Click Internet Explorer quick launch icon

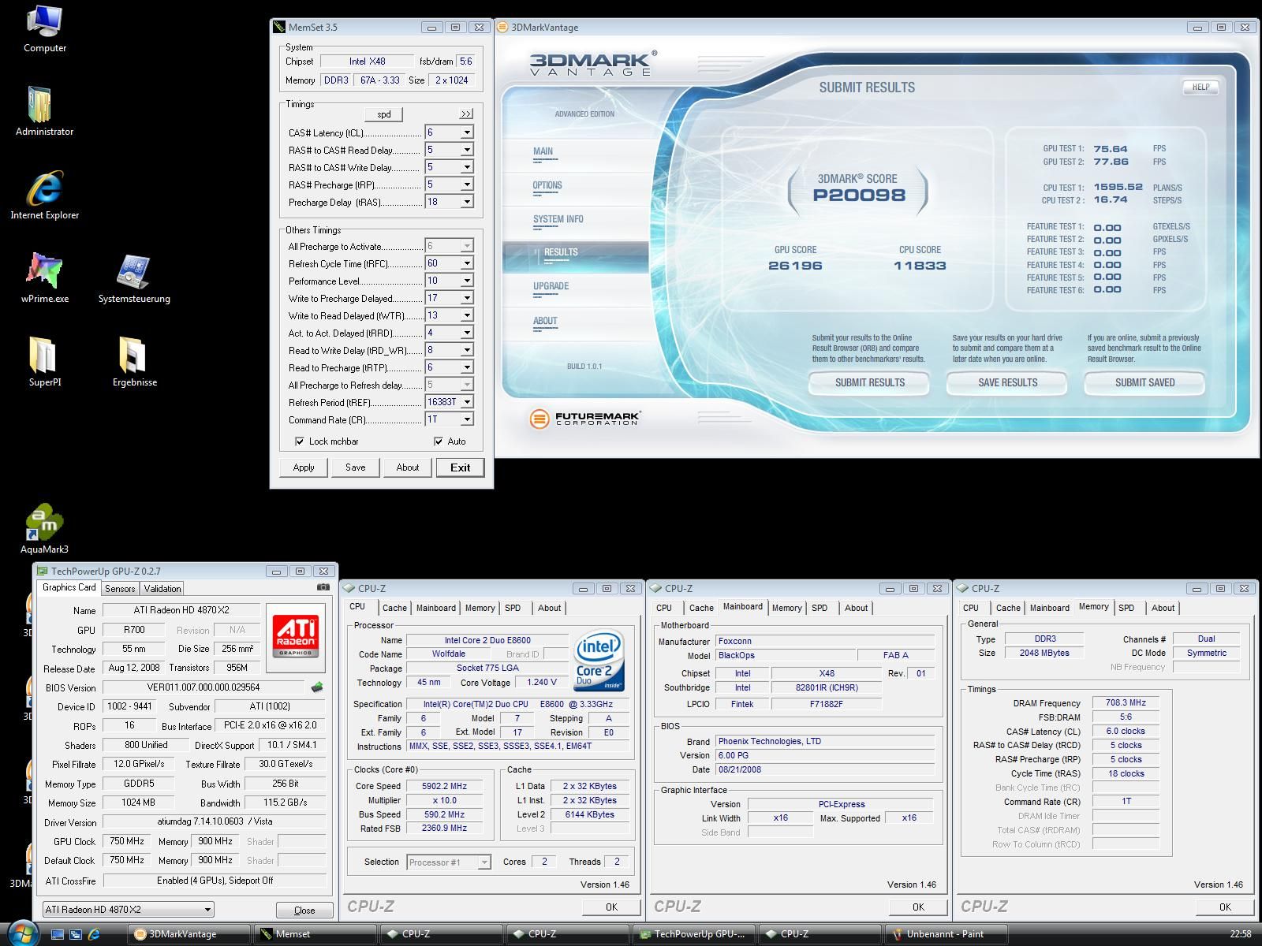point(94,934)
